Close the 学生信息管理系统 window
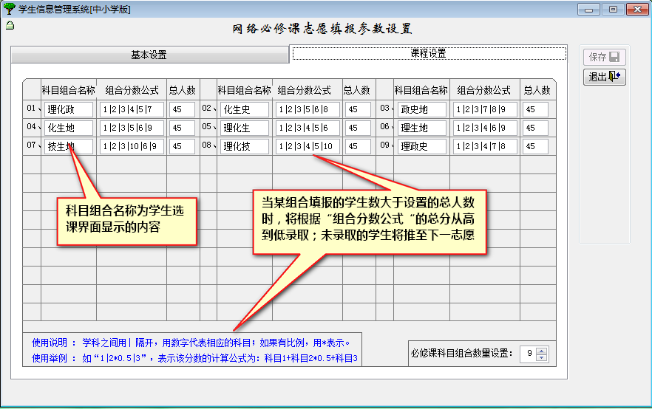Screen dimensions: 652x409 click(x=637, y=9)
